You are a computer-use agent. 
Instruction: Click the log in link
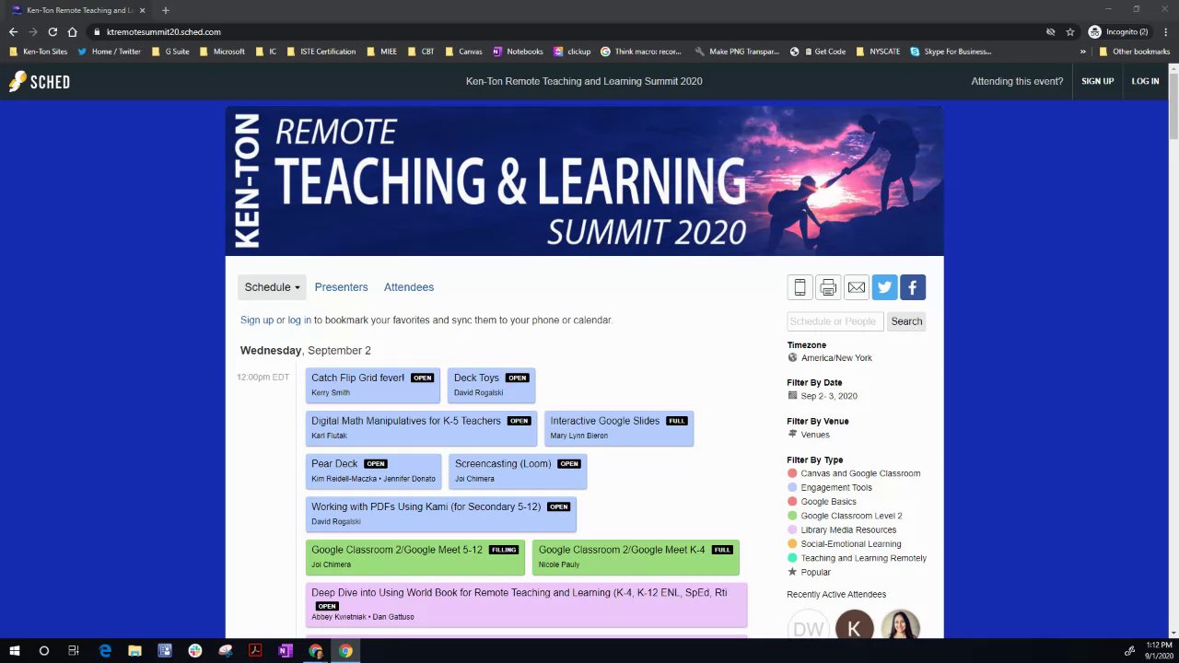click(299, 320)
